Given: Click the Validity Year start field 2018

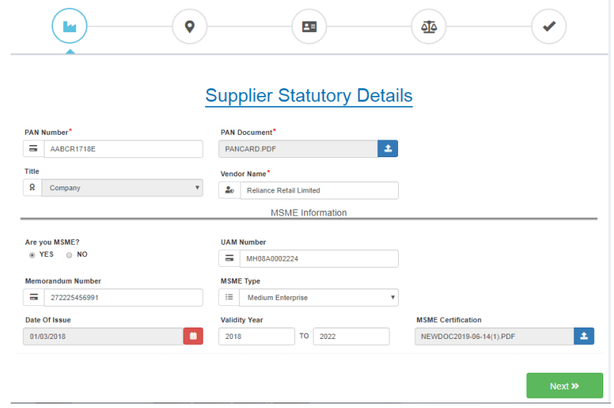Looking at the screenshot, I should 257,336.
